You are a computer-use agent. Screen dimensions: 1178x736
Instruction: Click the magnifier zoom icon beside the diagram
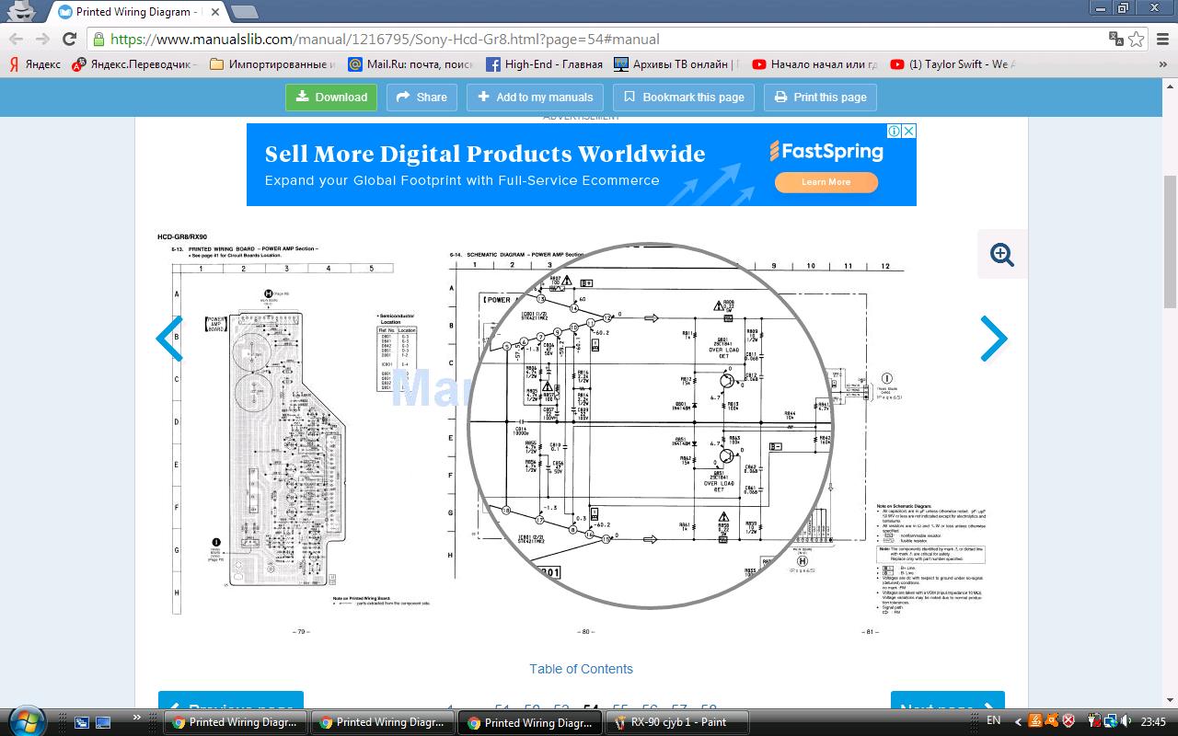[x=1002, y=254]
